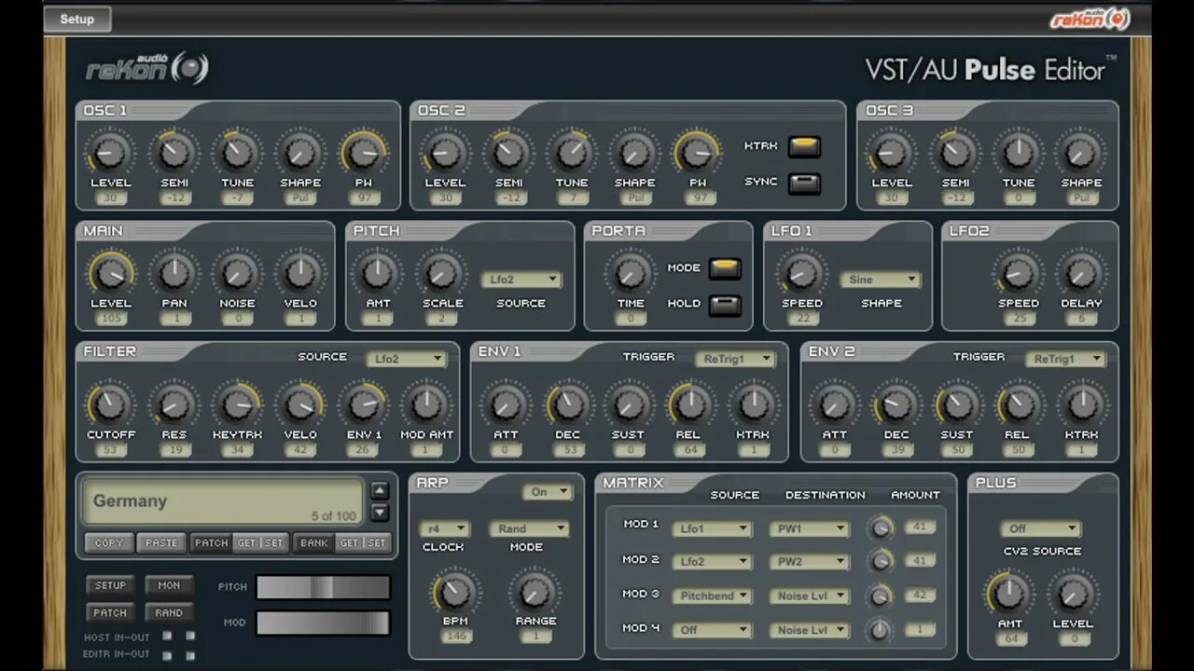Click the Main Noise knob
Image resolution: width=1194 pixels, height=671 pixels.
point(237,273)
